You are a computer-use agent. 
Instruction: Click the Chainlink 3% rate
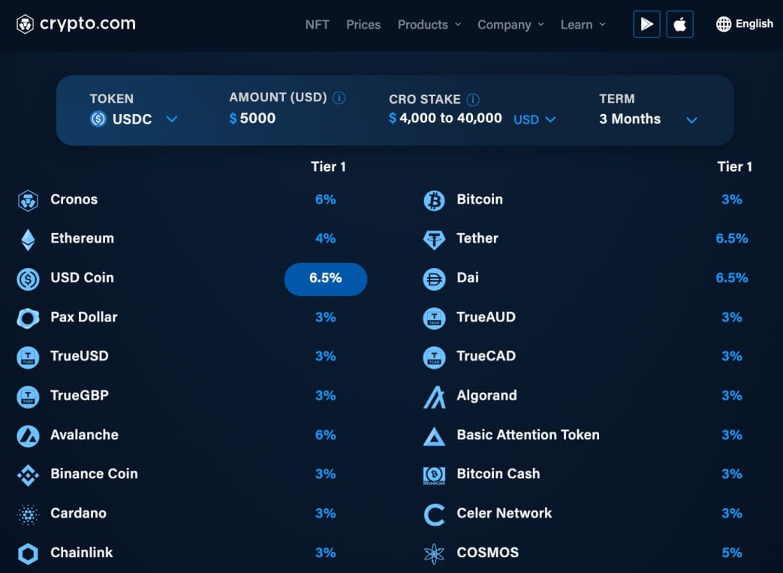point(326,553)
